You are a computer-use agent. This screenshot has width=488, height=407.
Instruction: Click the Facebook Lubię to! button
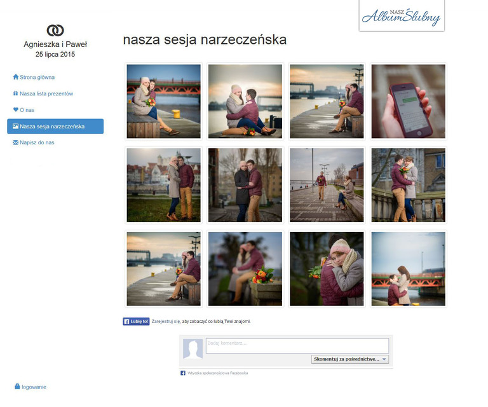[136, 321]
